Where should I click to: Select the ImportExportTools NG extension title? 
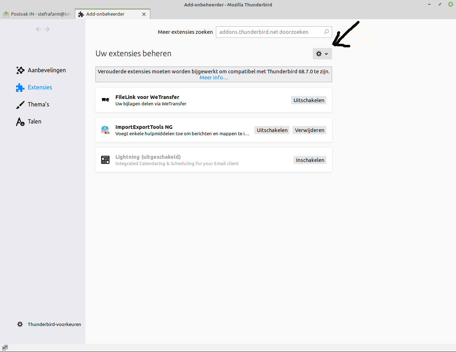pos(144,127)
